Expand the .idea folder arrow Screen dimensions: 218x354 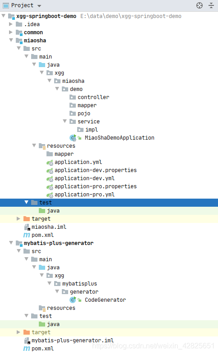pos(11,24)
